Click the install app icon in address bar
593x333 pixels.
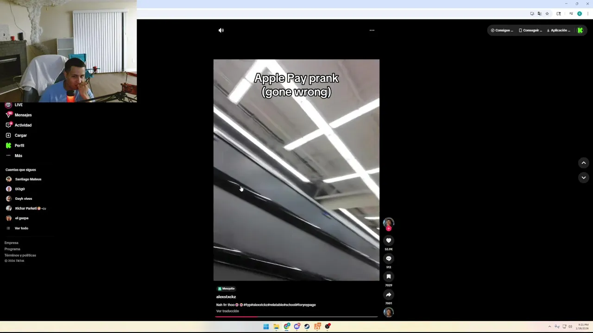tap(532, 14)
